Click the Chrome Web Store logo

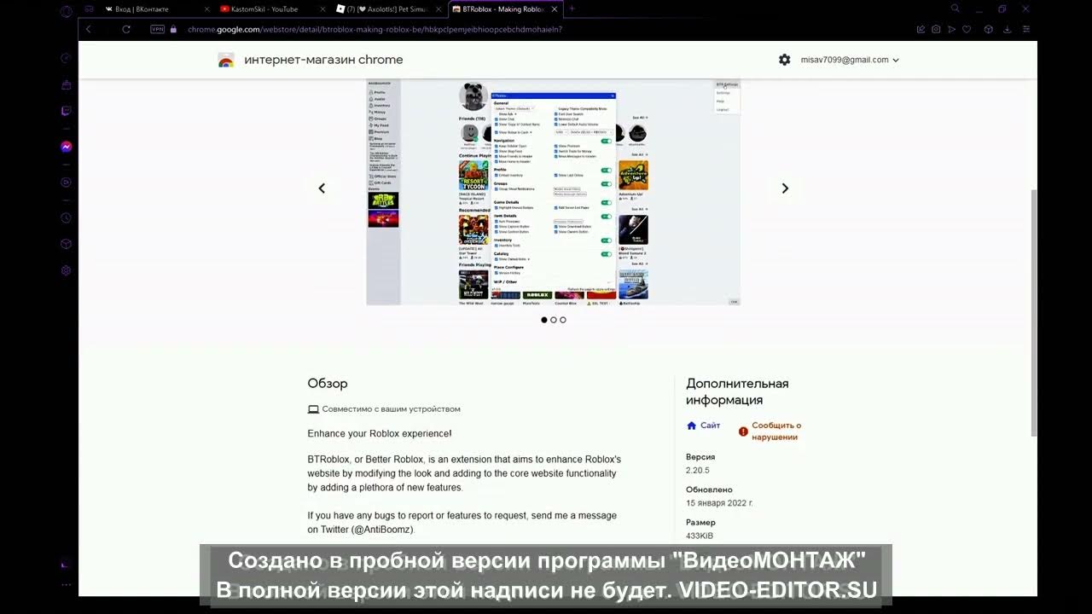pyautogui.click(x=226, y=60)
